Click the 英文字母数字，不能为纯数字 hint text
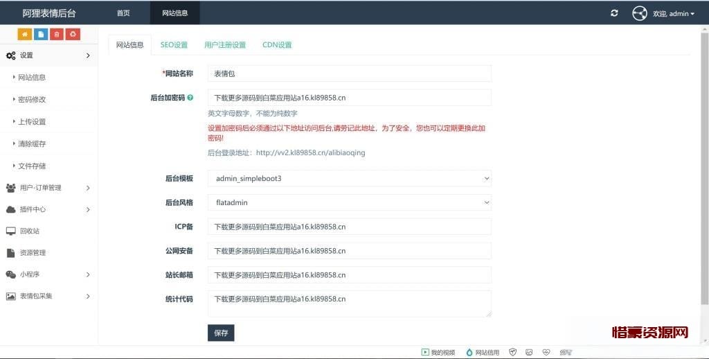The image size is (709, 359). point(252,114)
